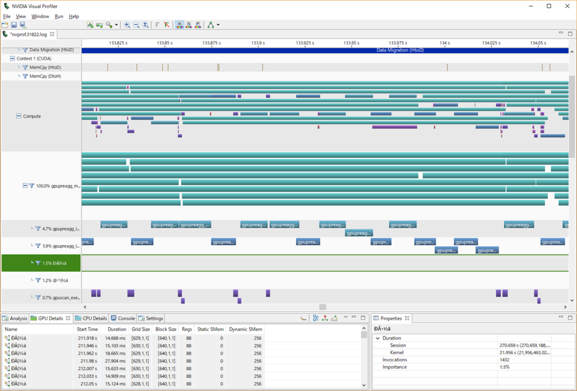This screenshot has width=577, height=391.
Task: Click the generate analysis bar chart icon
Action: point(90,25)
